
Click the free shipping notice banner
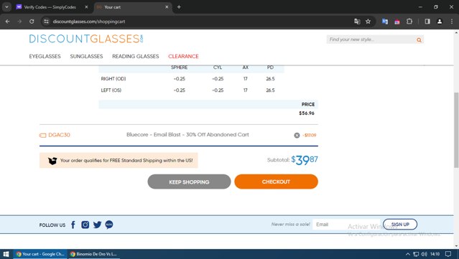119,160
